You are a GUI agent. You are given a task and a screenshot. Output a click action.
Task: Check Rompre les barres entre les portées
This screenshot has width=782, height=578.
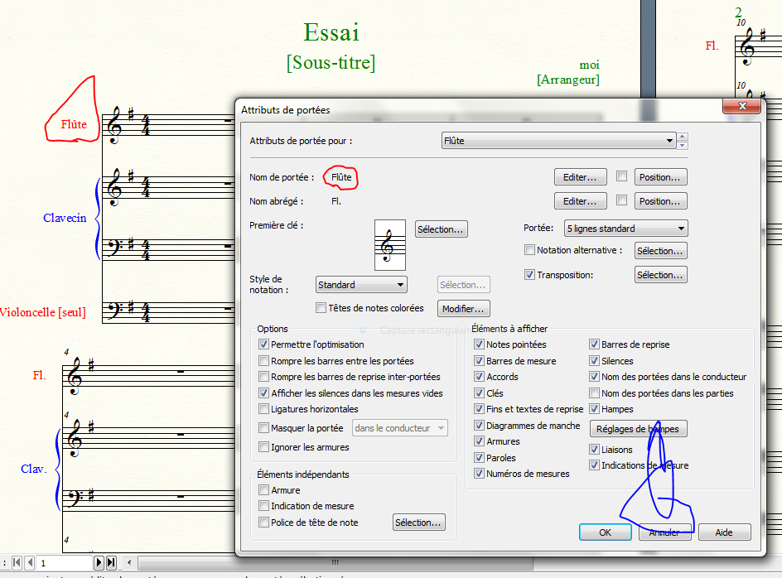(x=264, y=361)
